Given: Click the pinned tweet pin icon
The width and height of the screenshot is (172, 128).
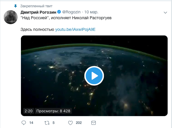Looking at the screenshot, I should click(x=16, y=6).
